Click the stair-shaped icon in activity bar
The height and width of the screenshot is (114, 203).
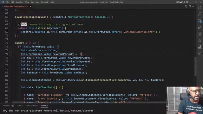click(200, 47)
